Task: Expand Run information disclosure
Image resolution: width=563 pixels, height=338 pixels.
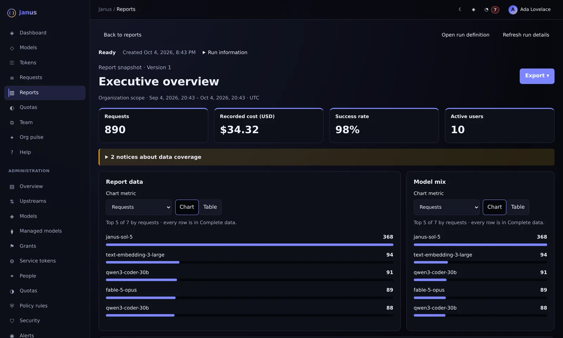Action: 225,52
